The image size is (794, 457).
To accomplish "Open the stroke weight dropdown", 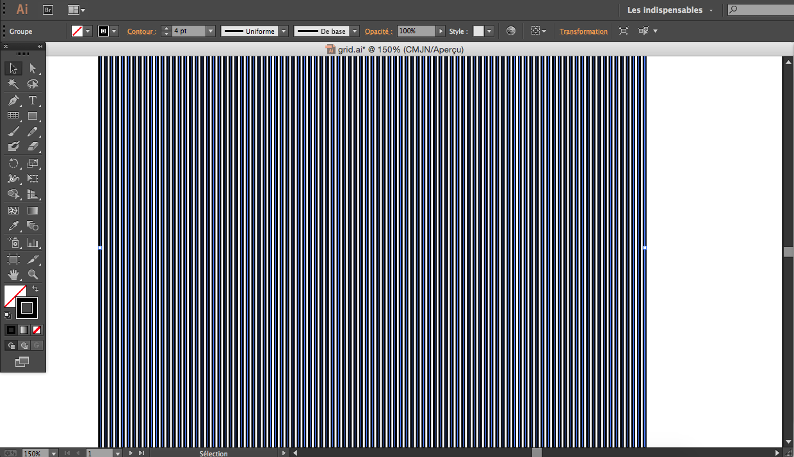I will pos(210,31).
